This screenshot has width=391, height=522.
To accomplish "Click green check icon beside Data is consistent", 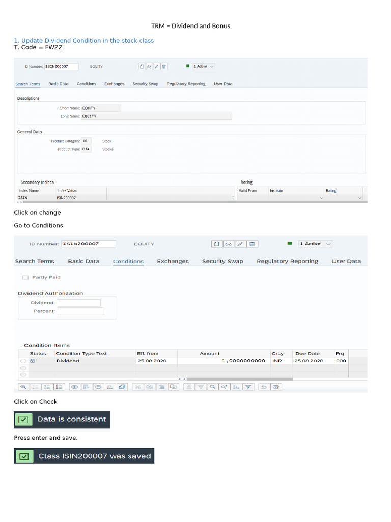I will (23, 420).
